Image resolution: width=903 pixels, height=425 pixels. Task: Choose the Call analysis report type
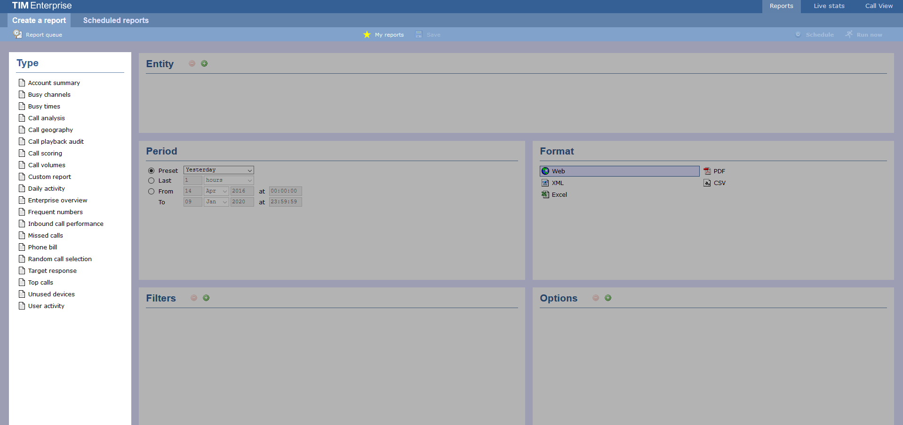pos(47,118)
